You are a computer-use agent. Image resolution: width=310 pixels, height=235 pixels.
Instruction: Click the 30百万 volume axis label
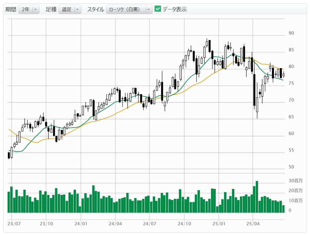pos(295,181)
